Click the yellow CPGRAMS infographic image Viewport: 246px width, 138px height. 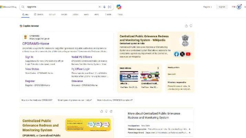click(x=88, y=125)
